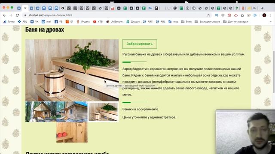Select the blue-roof log cabin thumbnail
Image resolution: width=275 pixels, height=154 pixels.
pyautogui.click(x=72, y=112)
